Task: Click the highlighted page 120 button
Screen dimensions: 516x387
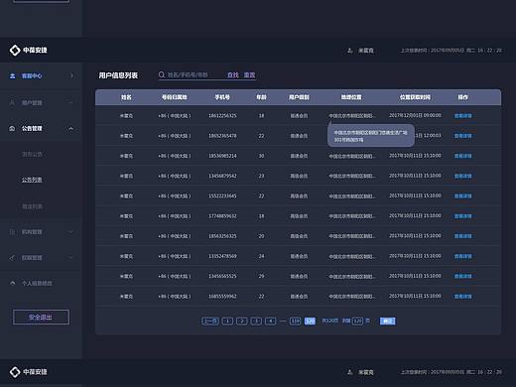Action: pos(310,321)
